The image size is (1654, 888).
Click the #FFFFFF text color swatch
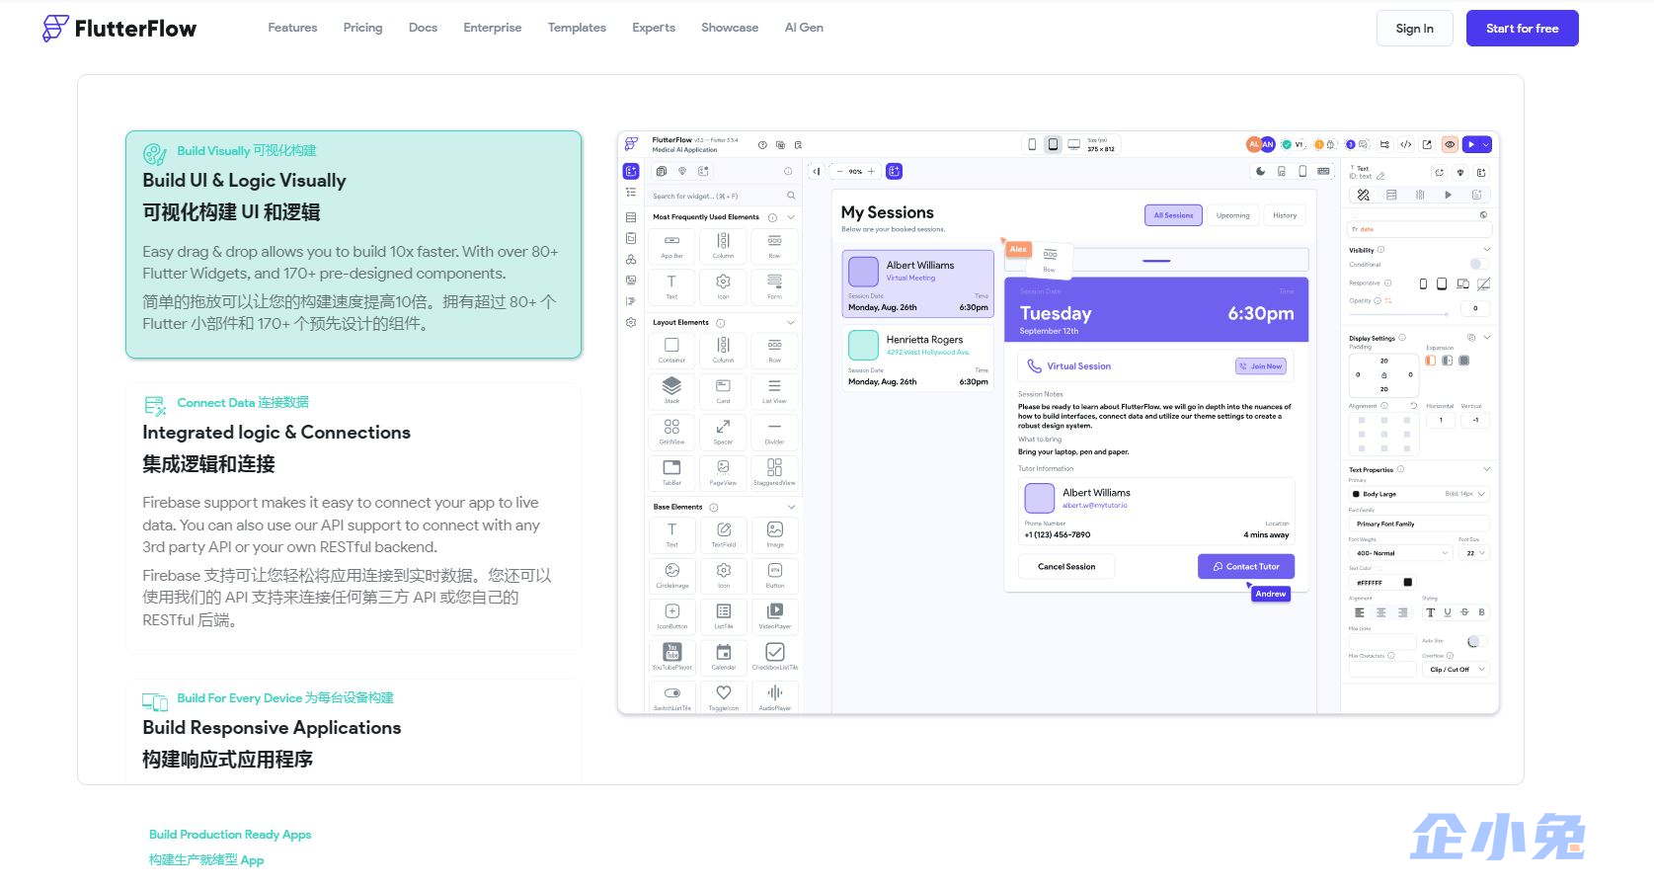pyautogui.click(x=1407, y=583)
